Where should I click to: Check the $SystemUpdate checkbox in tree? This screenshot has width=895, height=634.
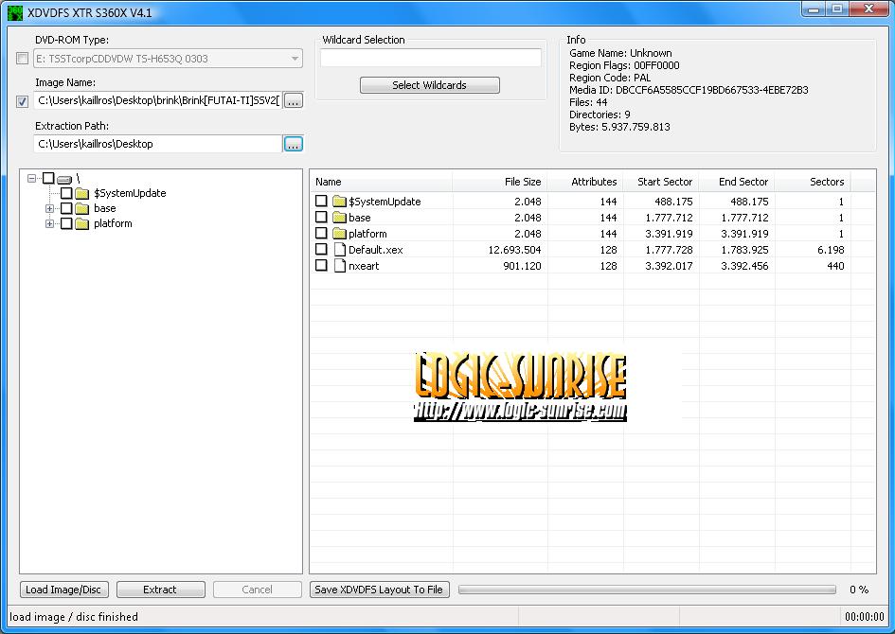pos(66,193)
